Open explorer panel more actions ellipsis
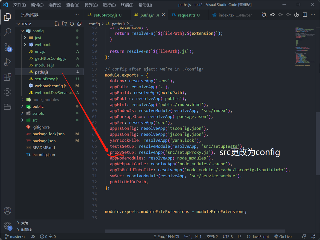This screenshot has height=240, width=320. (x=76, y=15)
